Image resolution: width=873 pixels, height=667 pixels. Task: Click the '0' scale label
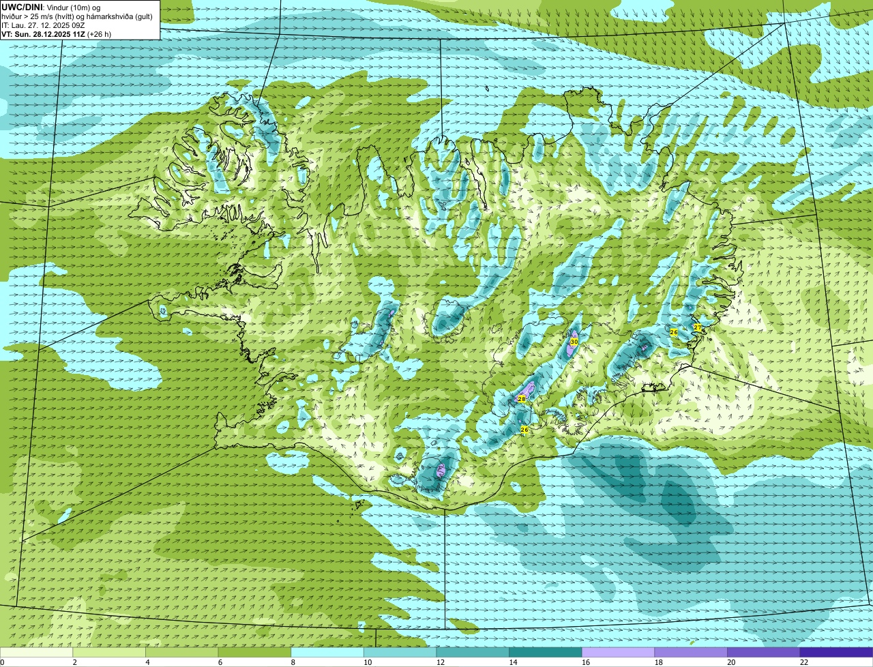click(2, 662)
